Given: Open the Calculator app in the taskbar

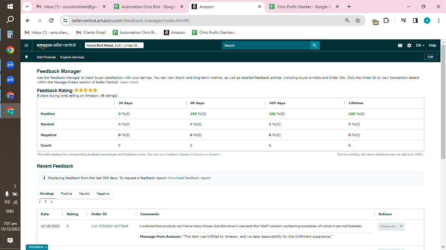Looking at the screenshot, I should click(10, 35).
